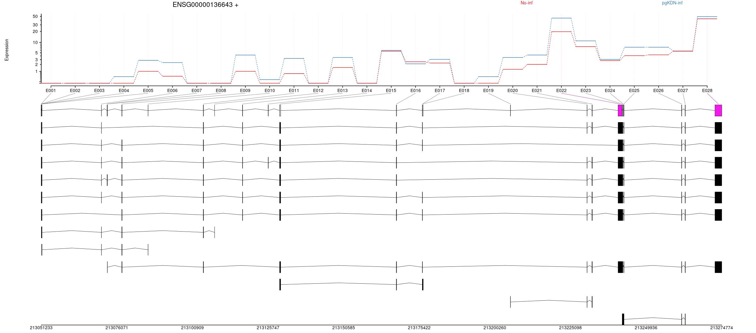756x333 pixels.
Task: Click exon label E019
Action: click(x=488, y=90)
